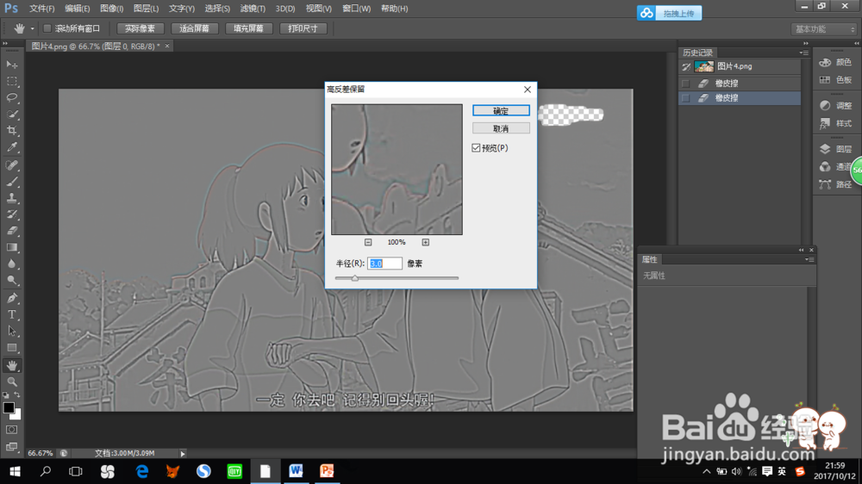Enable Scroll All Windows checkbox

(47, 28)
